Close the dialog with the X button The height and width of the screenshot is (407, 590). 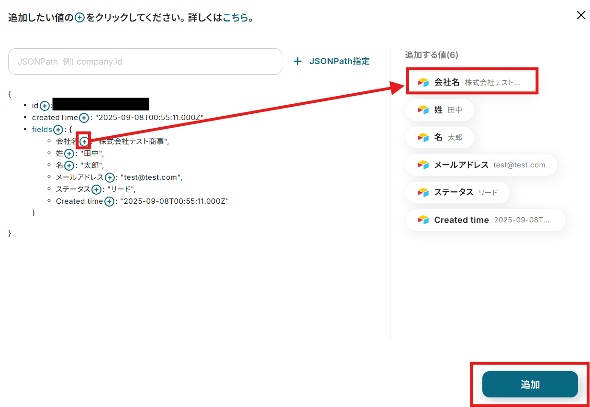click(x=581, y=15)
